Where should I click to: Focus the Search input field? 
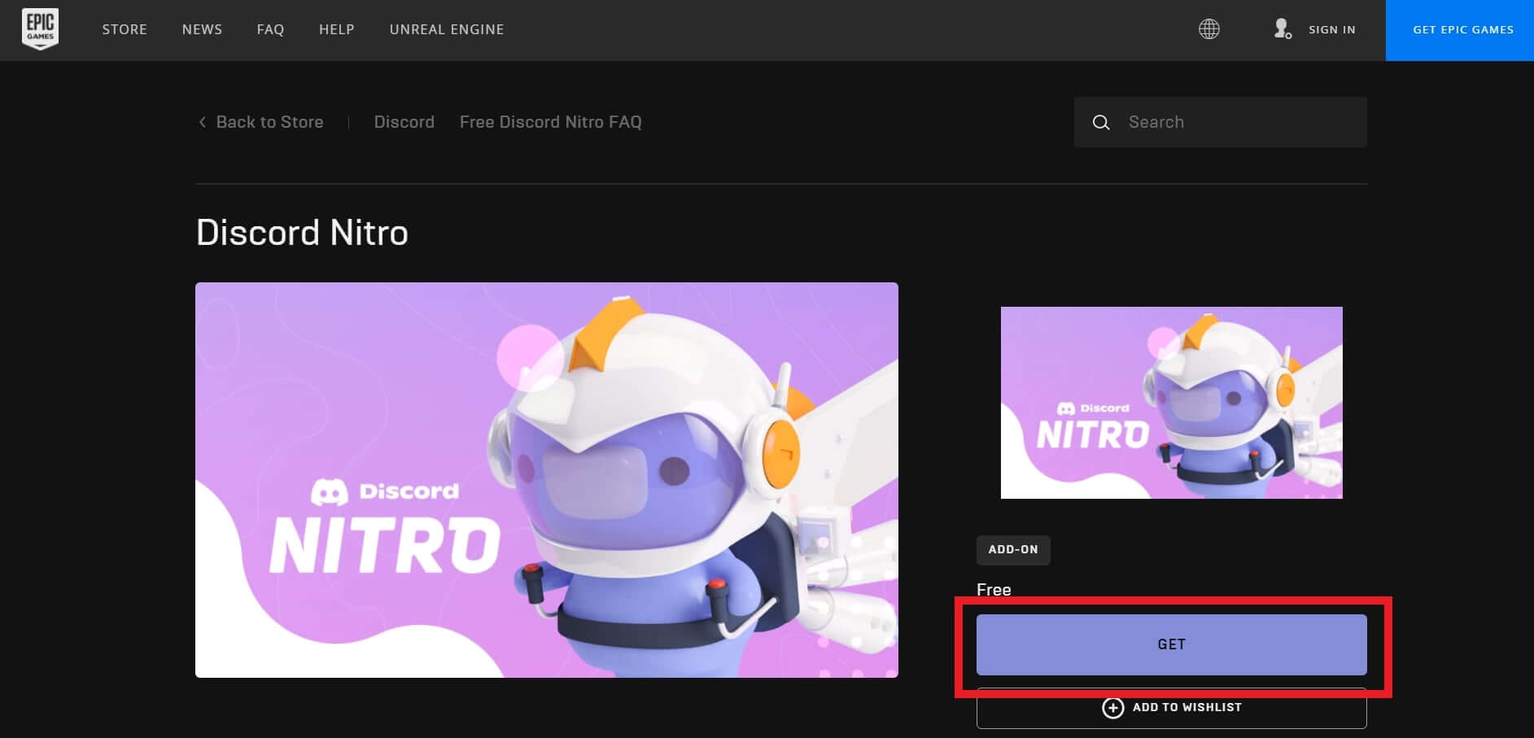click(1220, 122)
